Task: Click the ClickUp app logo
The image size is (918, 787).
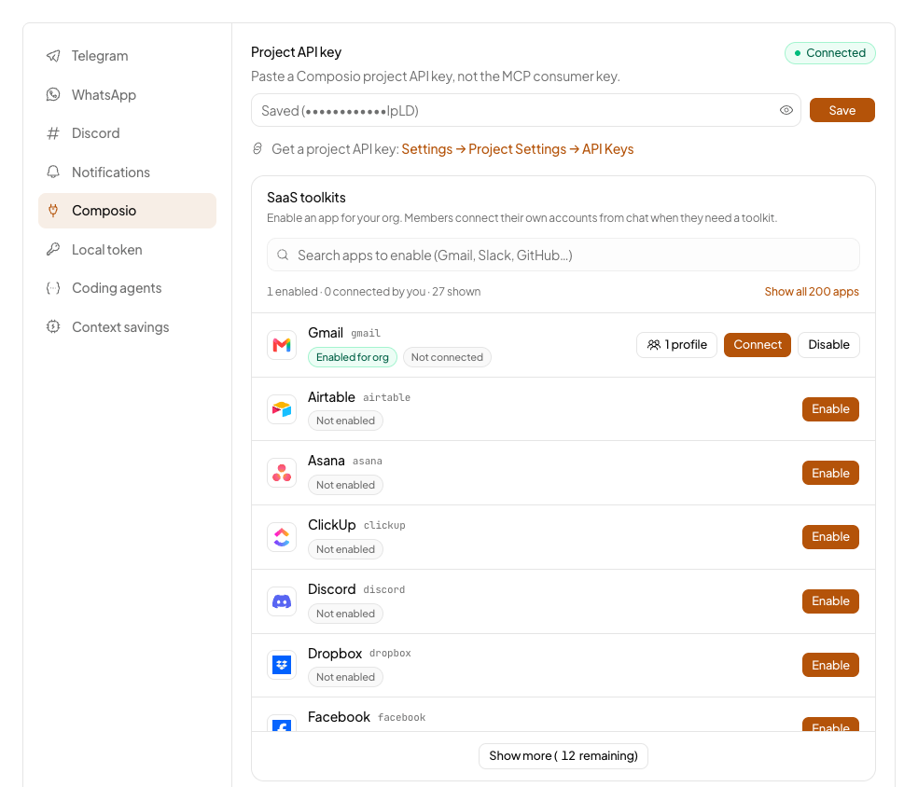Action: coord(282,537)
